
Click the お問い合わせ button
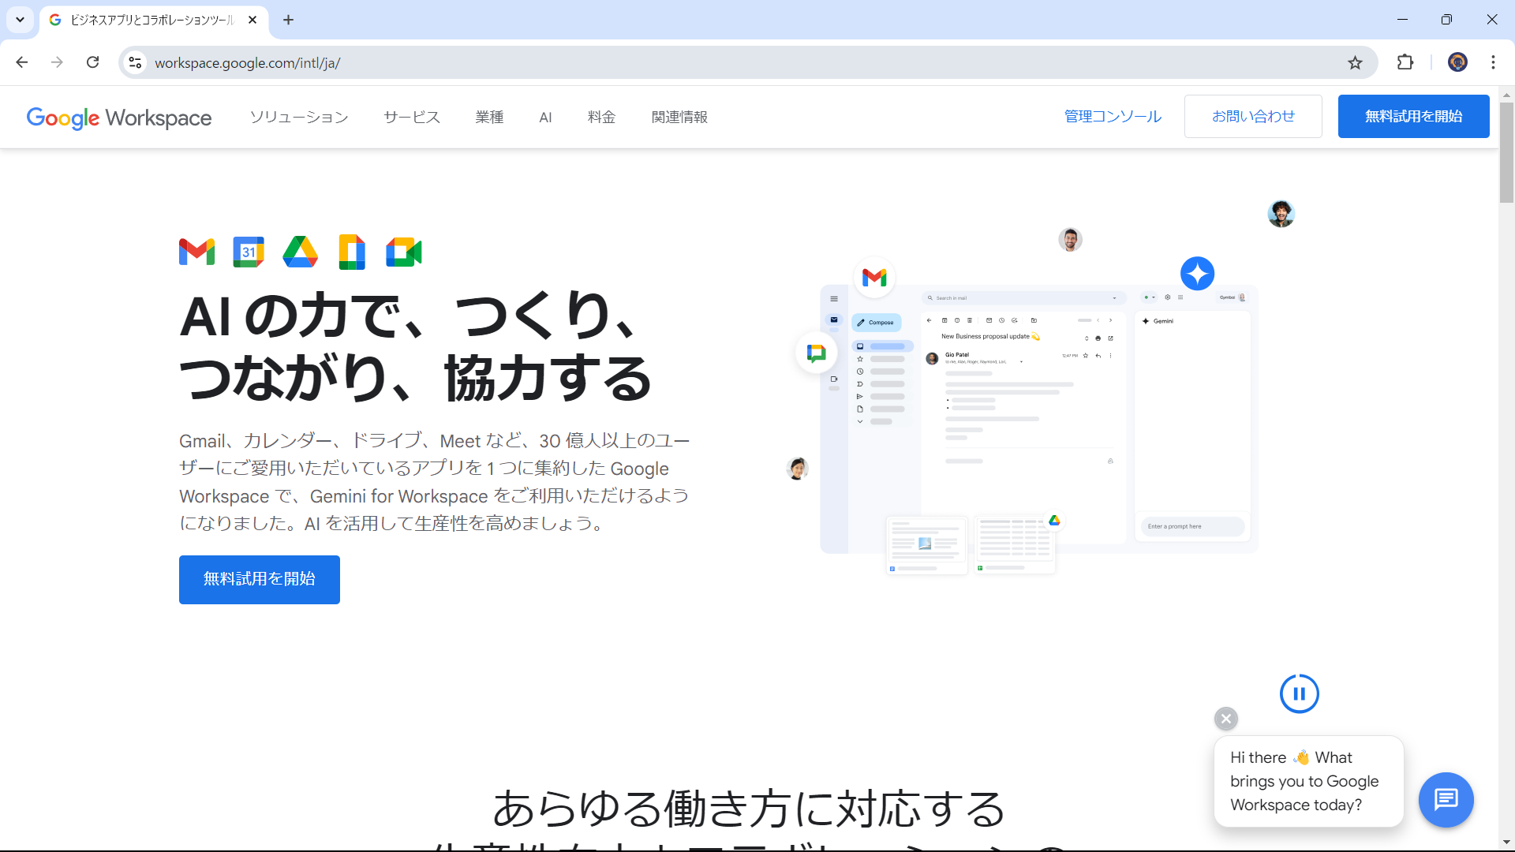click(x=1253, y=116)
